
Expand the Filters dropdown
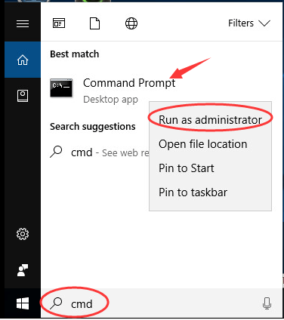[x=249, y=23]
